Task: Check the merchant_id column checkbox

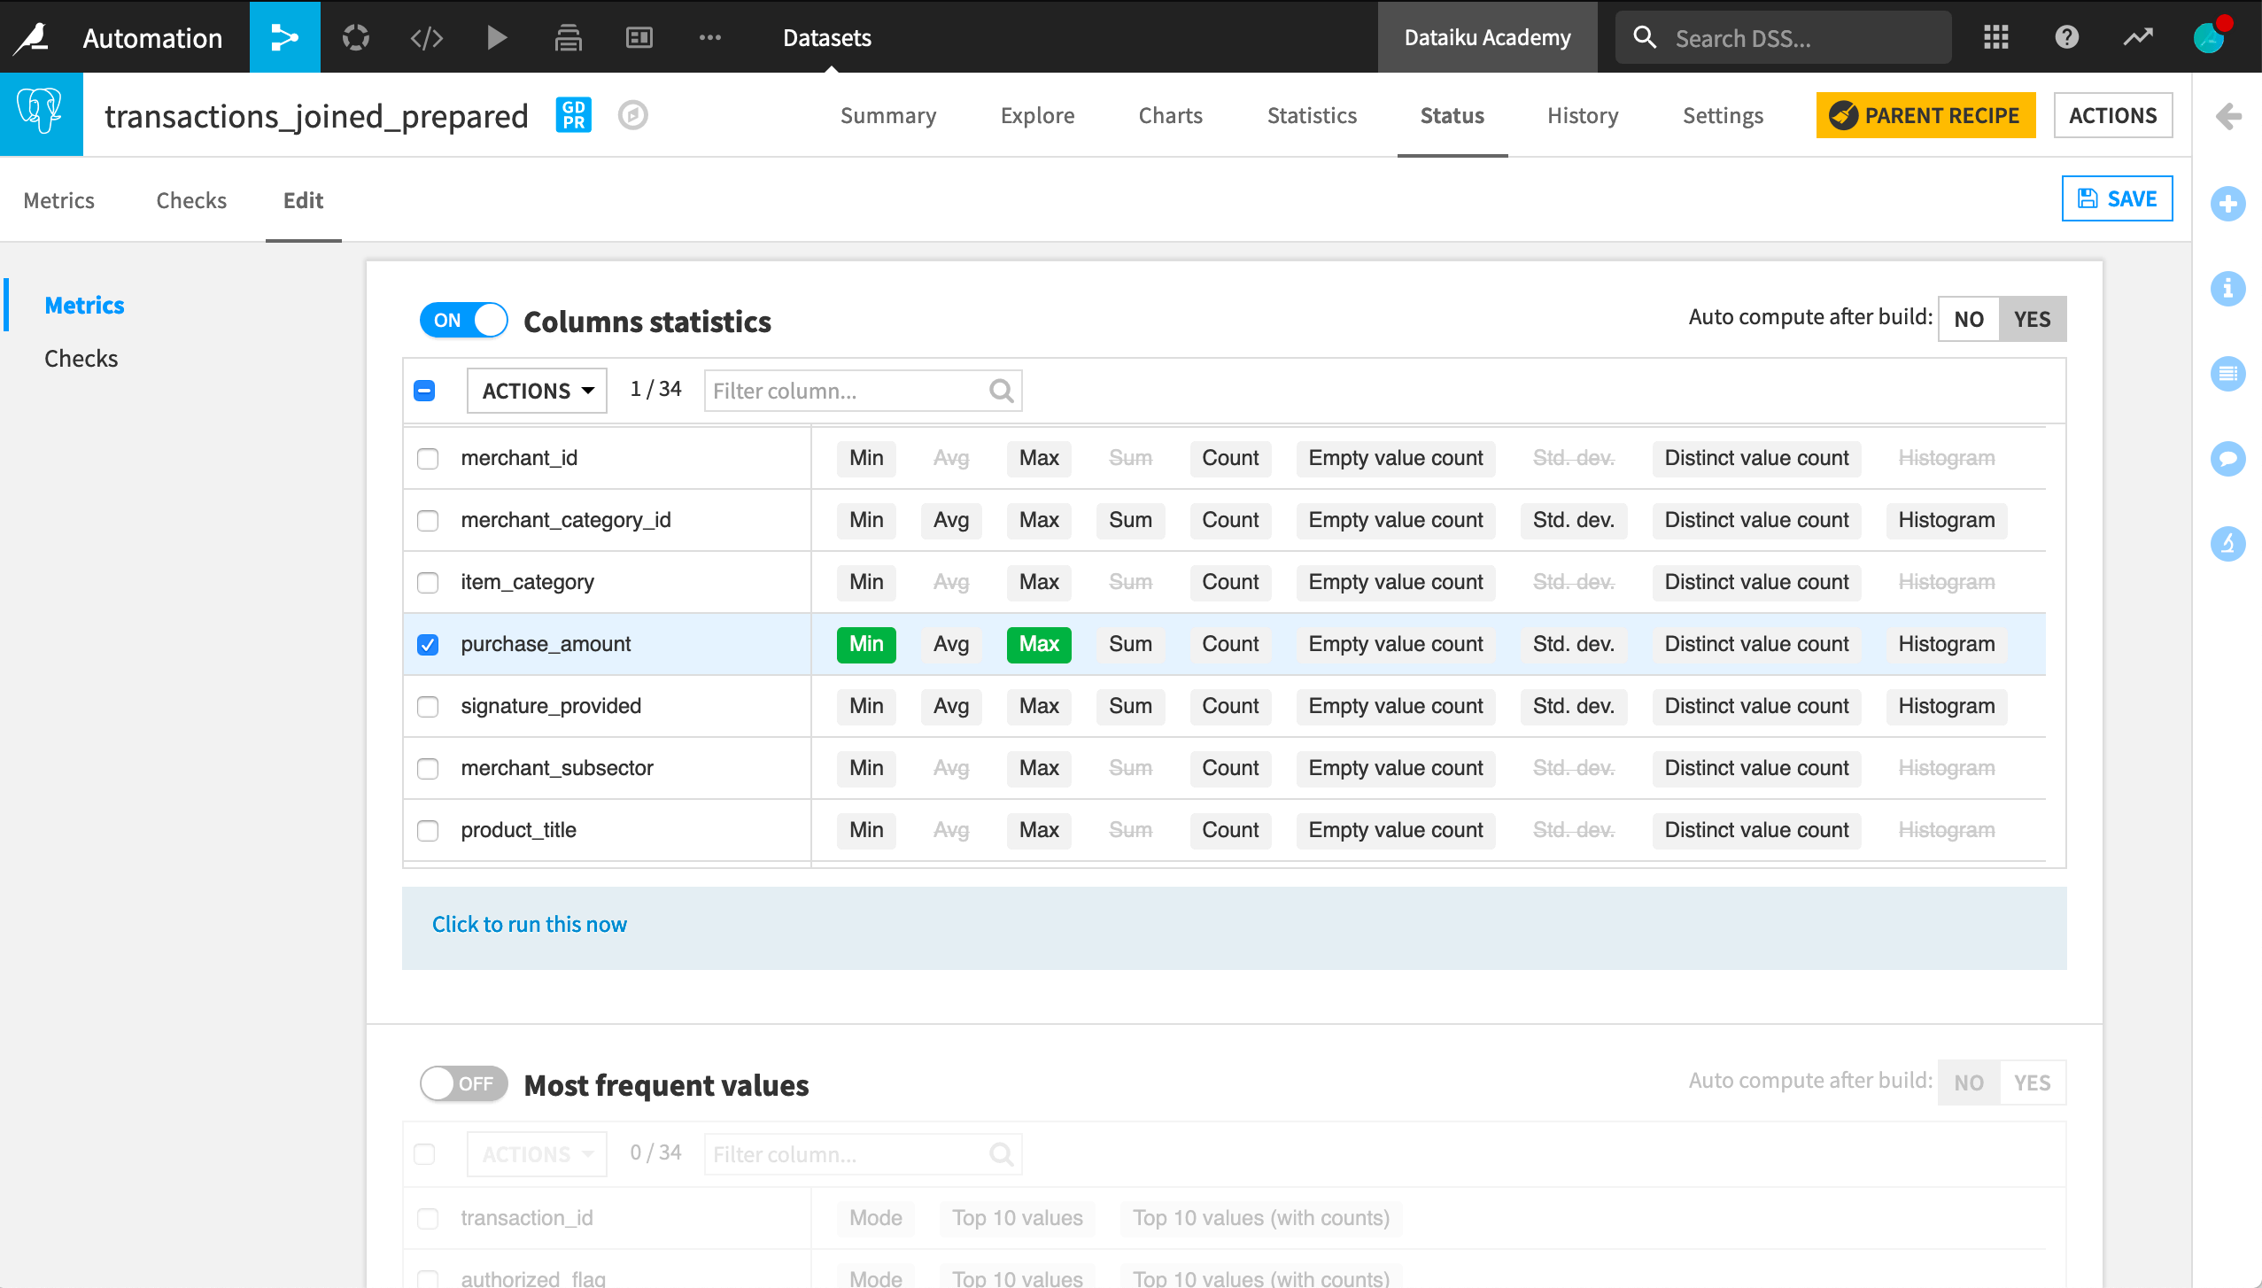Action: click(x=429, y=458)
